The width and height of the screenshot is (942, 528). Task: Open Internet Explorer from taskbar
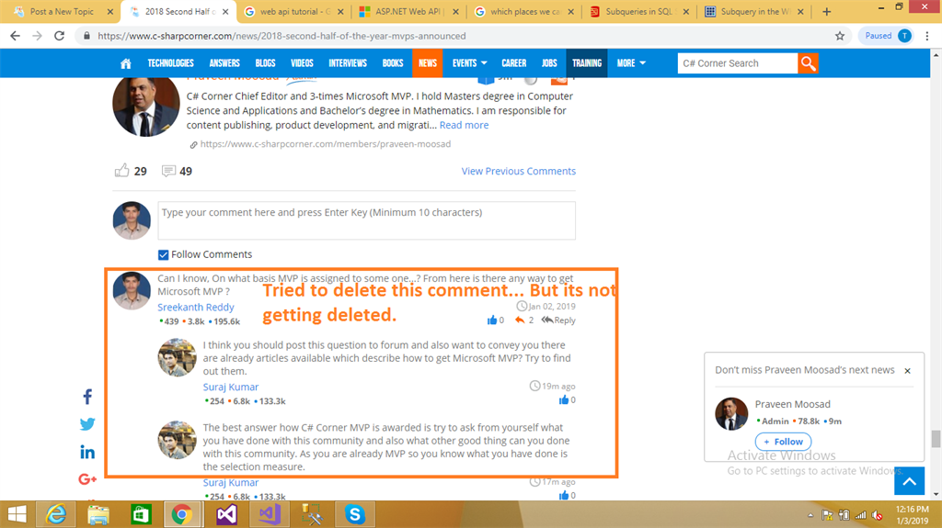pos(56,514)
